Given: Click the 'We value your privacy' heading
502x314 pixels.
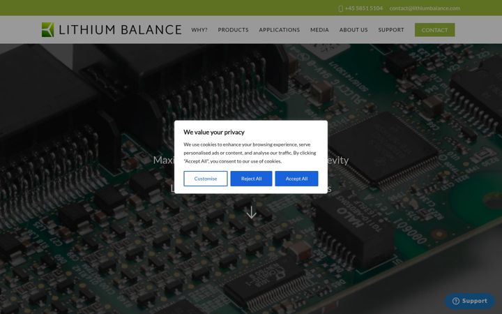Looking at the screenshot, I should click(x=214, y=132).
